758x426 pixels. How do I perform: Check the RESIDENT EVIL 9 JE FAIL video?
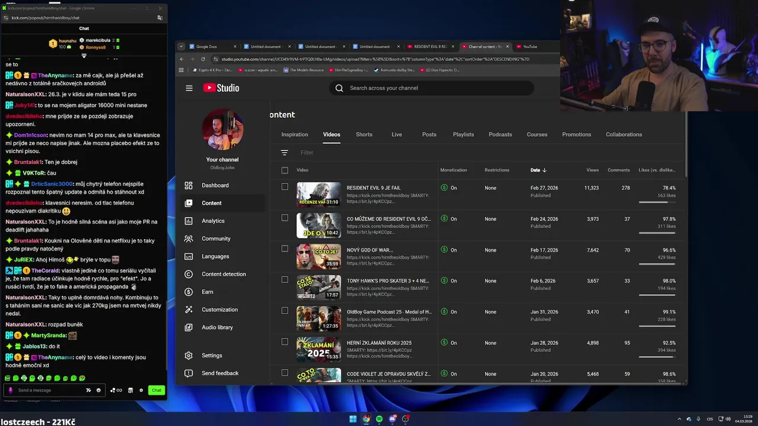[285, 186]
